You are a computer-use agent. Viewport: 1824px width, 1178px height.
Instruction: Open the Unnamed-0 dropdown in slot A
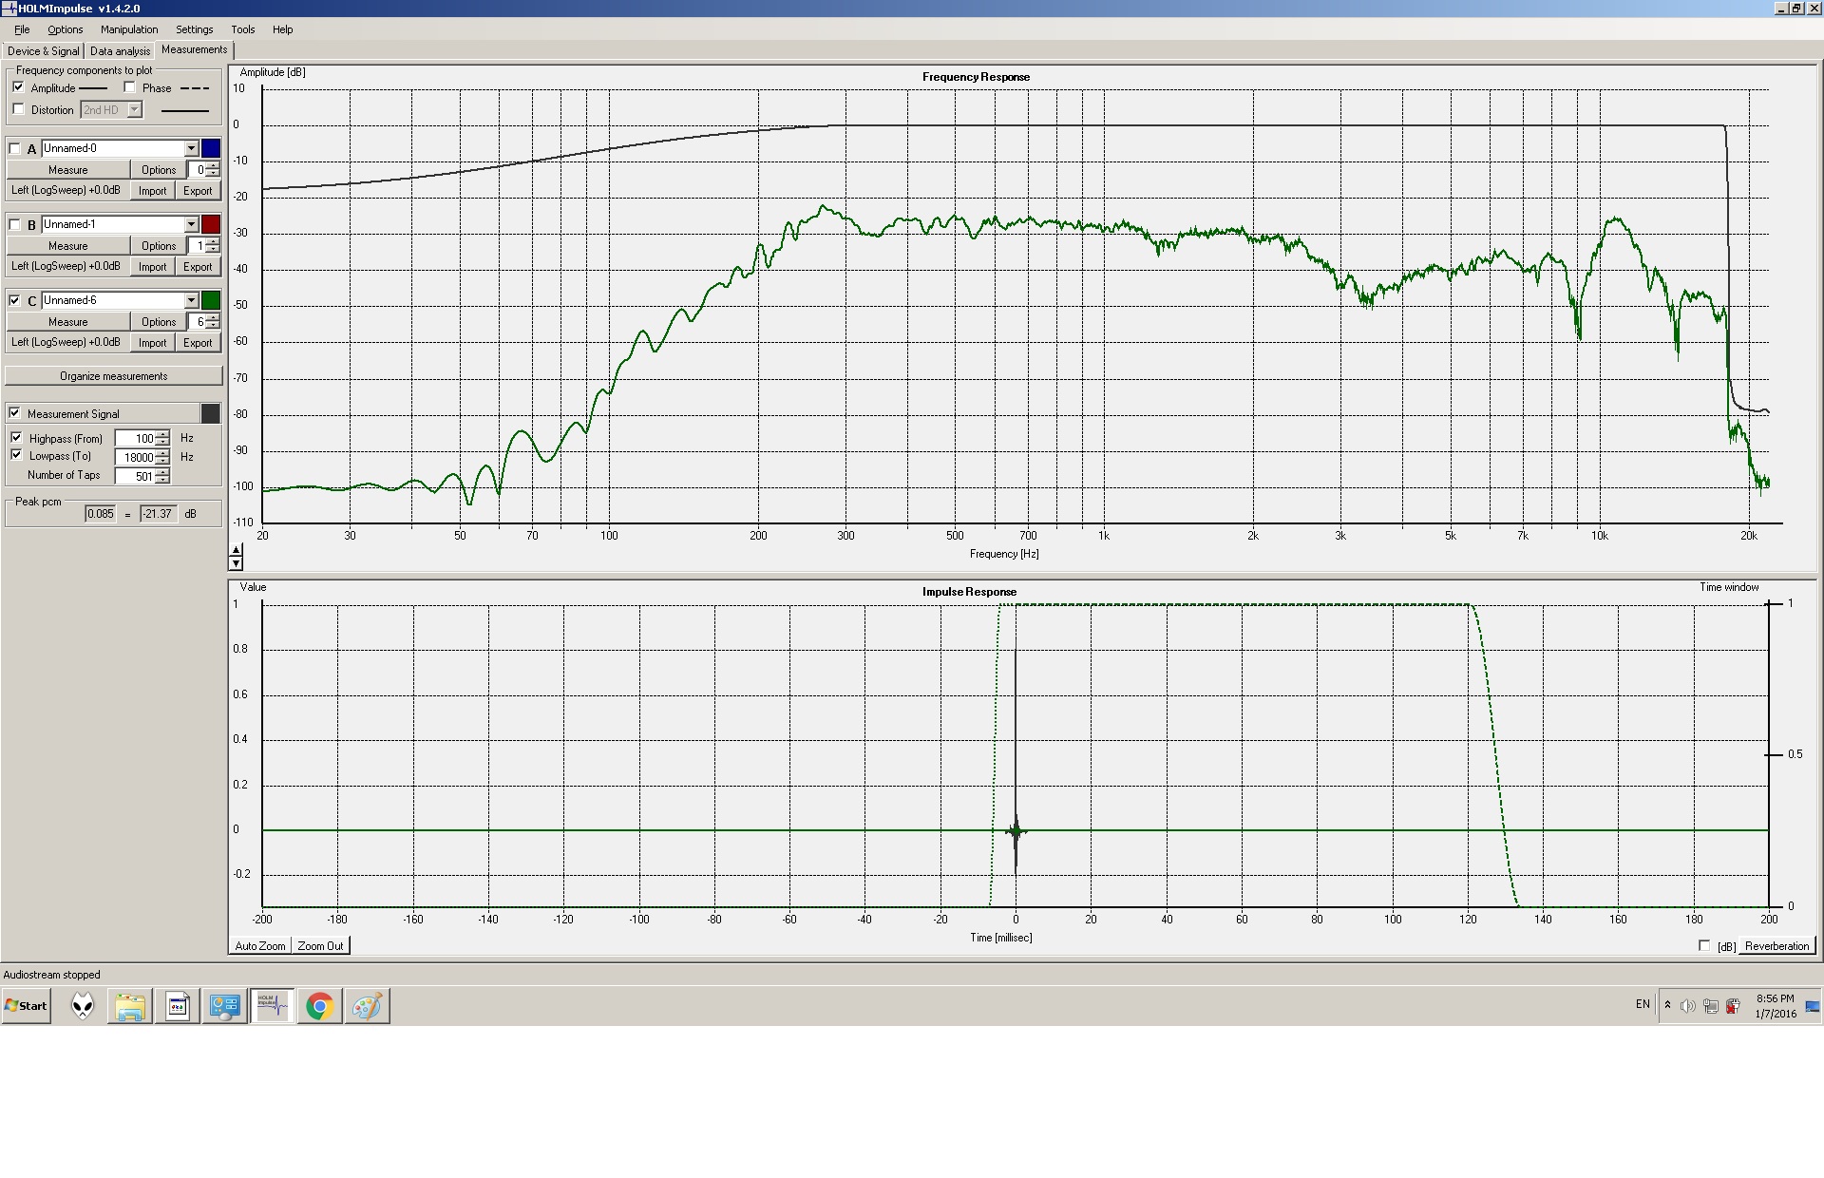pyautogui.click(x=191, y=148)
